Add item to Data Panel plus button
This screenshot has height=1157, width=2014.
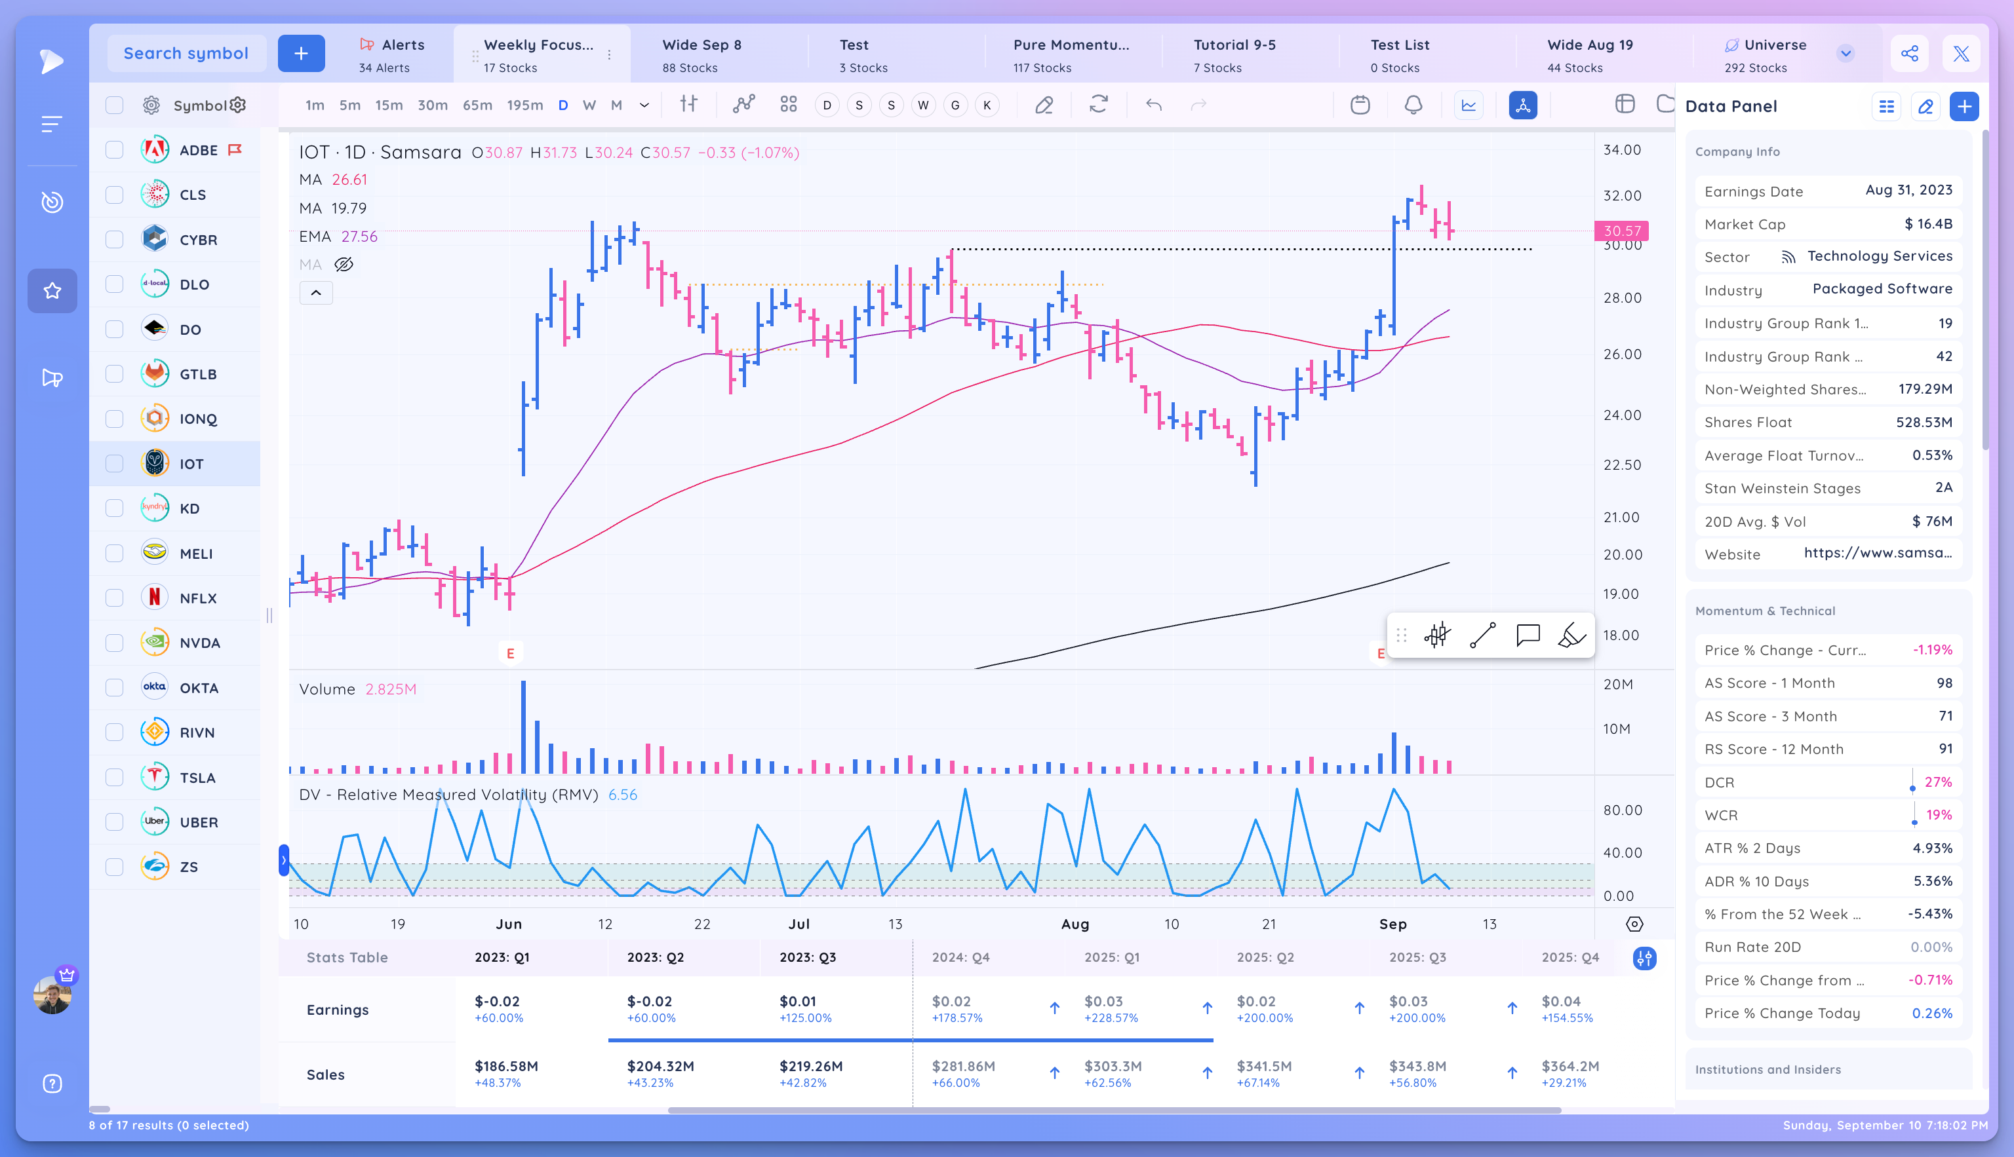point(1964,107)
